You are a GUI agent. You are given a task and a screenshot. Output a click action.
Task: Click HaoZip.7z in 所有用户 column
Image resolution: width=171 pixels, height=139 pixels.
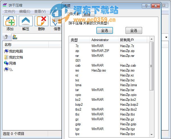127,46
